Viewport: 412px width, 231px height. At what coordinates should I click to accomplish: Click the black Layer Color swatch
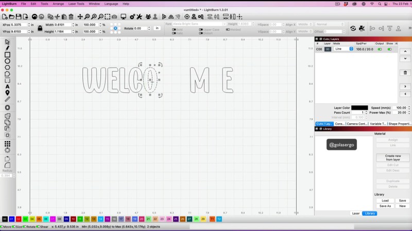(359, 108)
